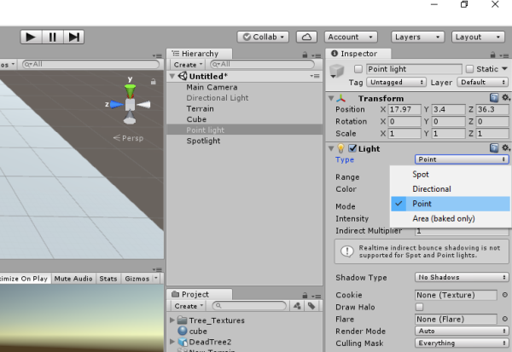This screenshot has height=352, width=512.
Task: Toggle the Maximize On Play button
Action: coord(23,278)
